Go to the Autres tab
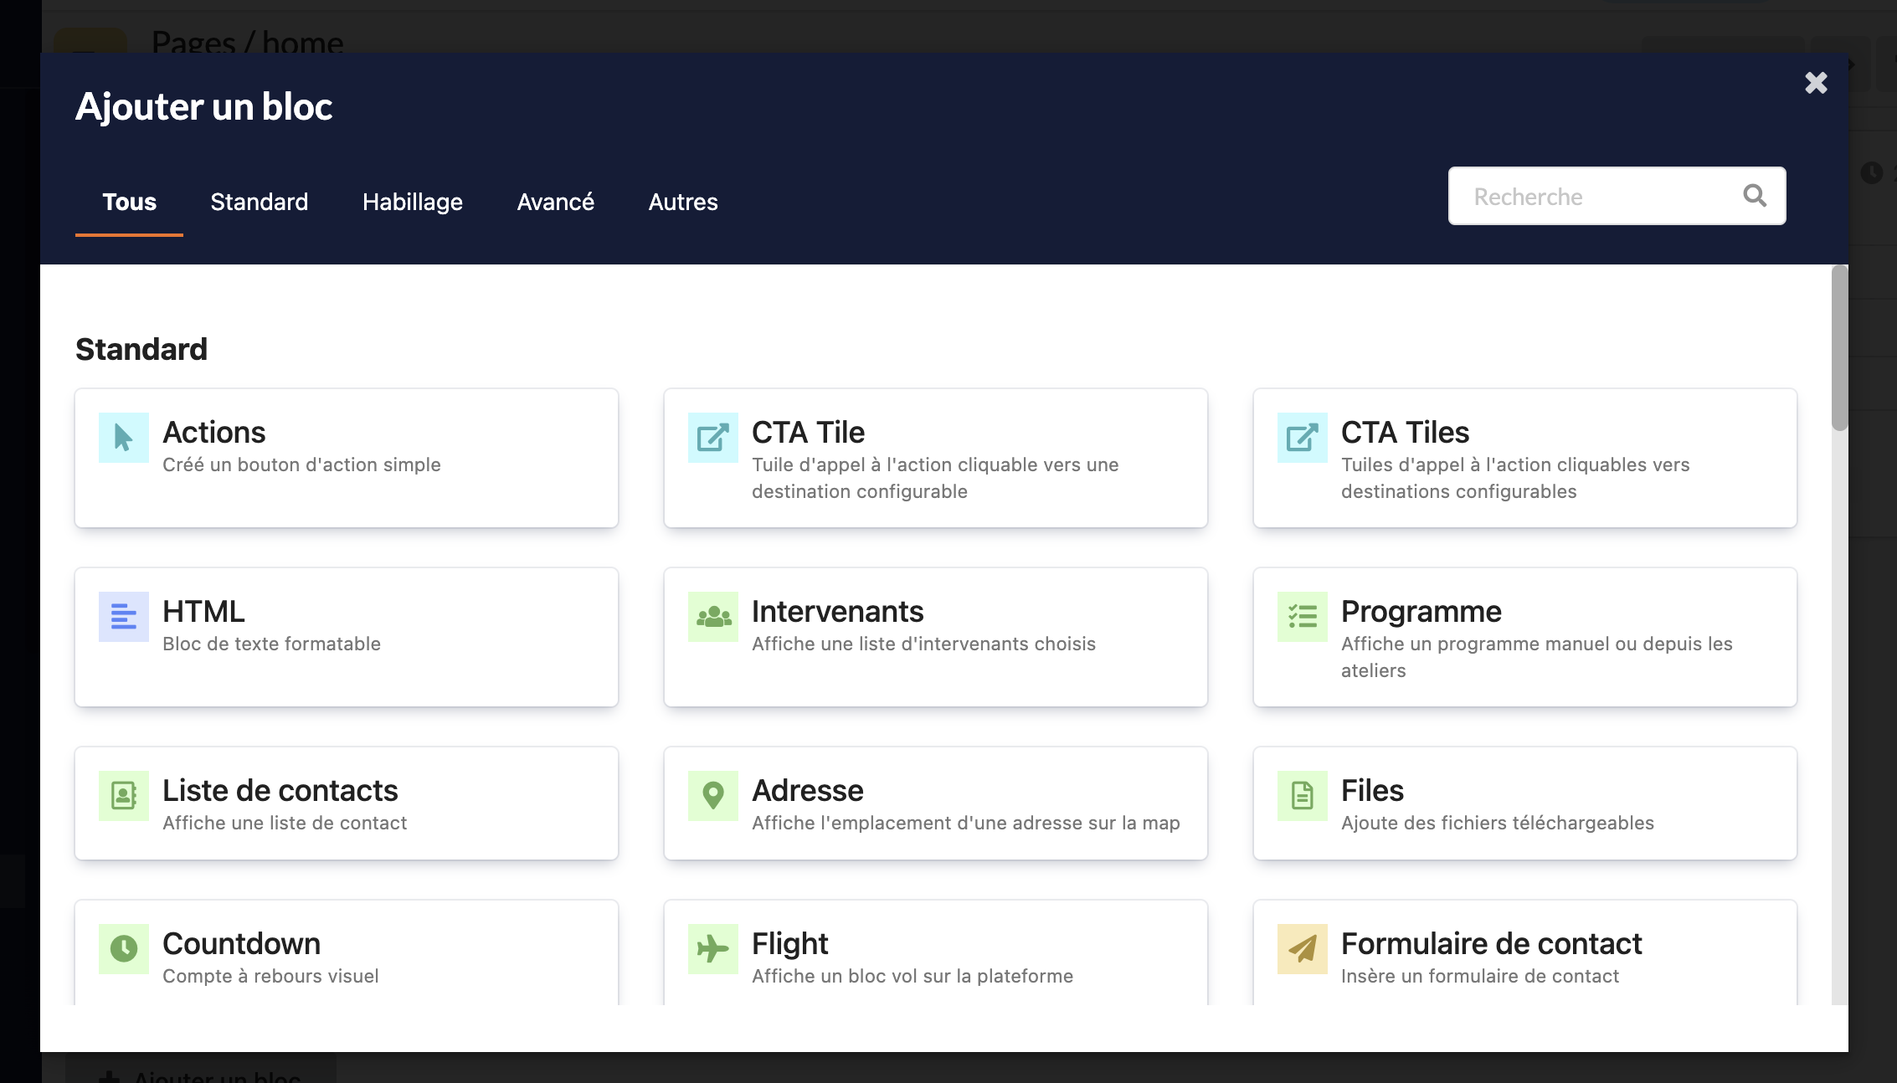 click(x=683, y=202)
